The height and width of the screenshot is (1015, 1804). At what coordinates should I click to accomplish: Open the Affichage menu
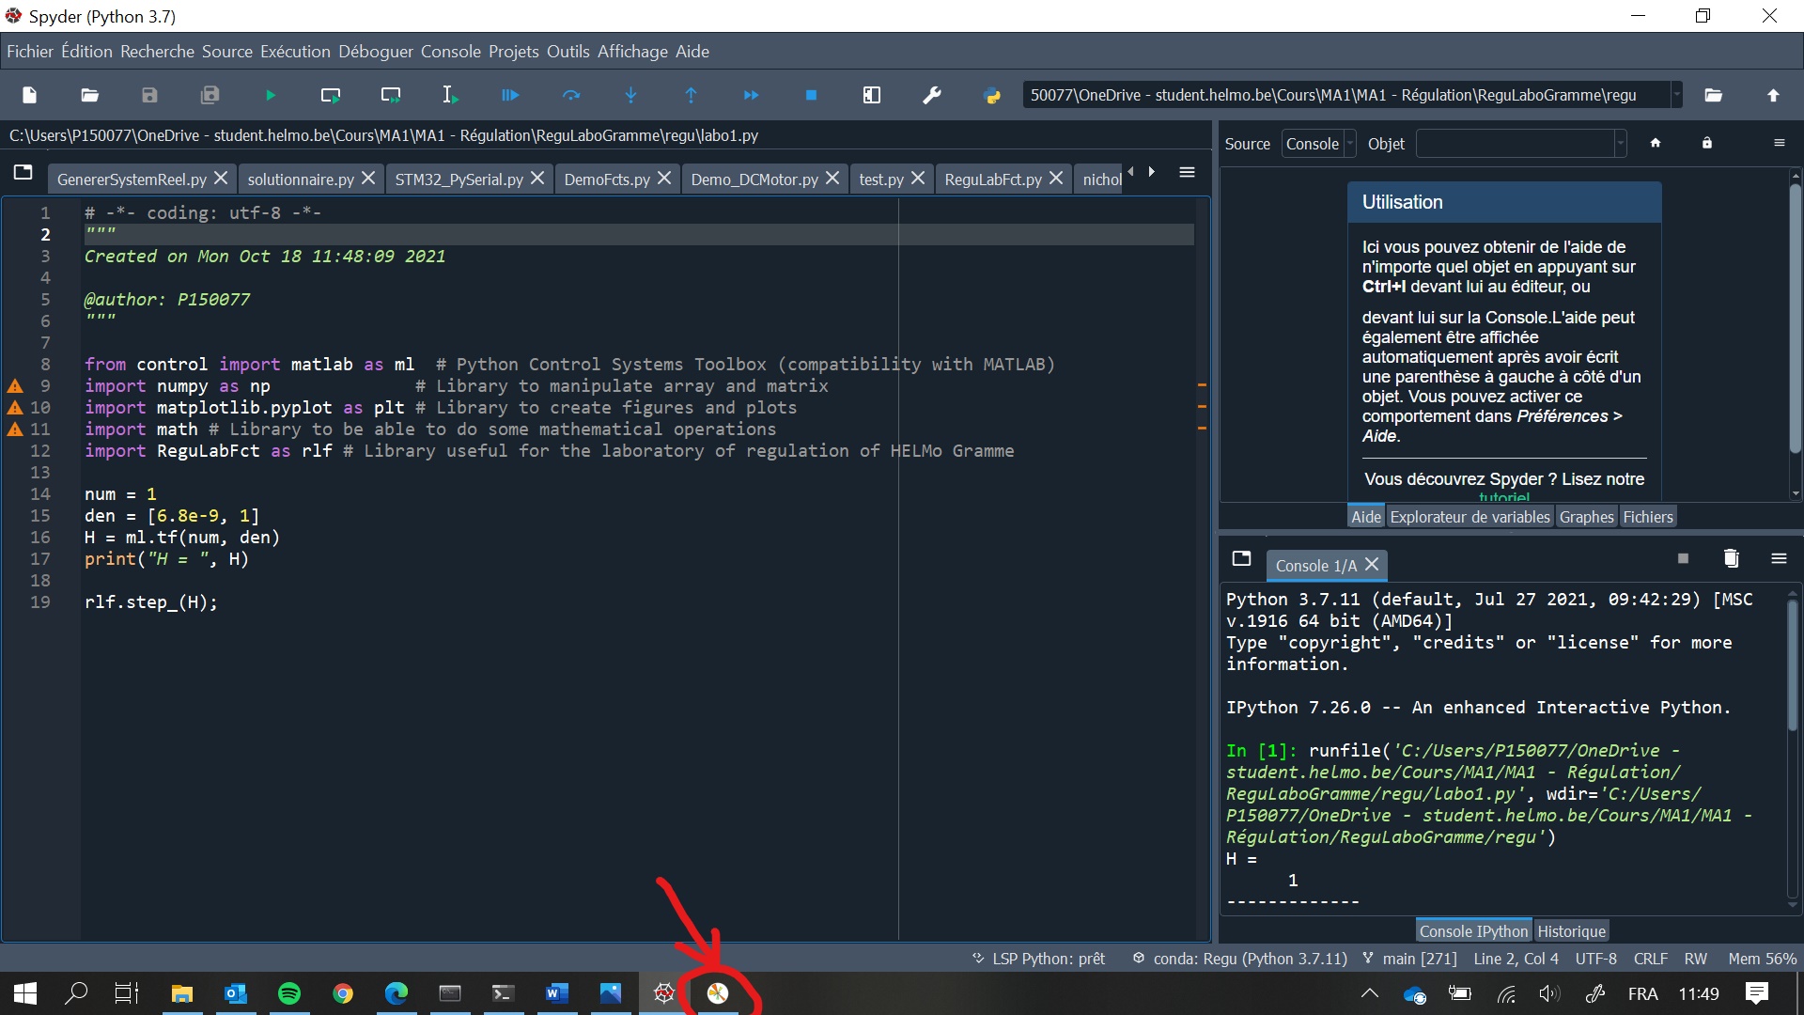(x=632, y=52)
